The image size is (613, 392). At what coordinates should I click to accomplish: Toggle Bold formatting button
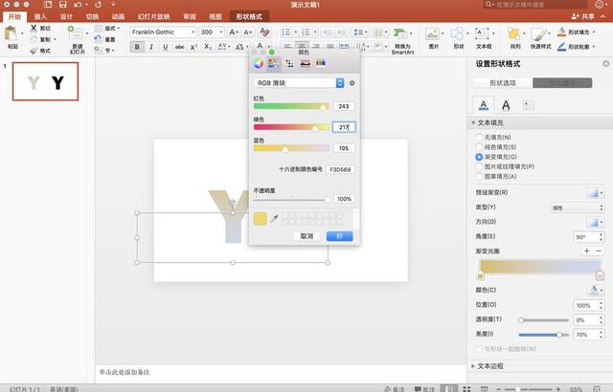(x=137, y=47)
